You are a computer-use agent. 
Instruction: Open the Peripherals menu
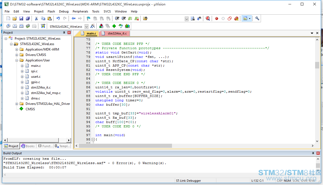(80, 11)
